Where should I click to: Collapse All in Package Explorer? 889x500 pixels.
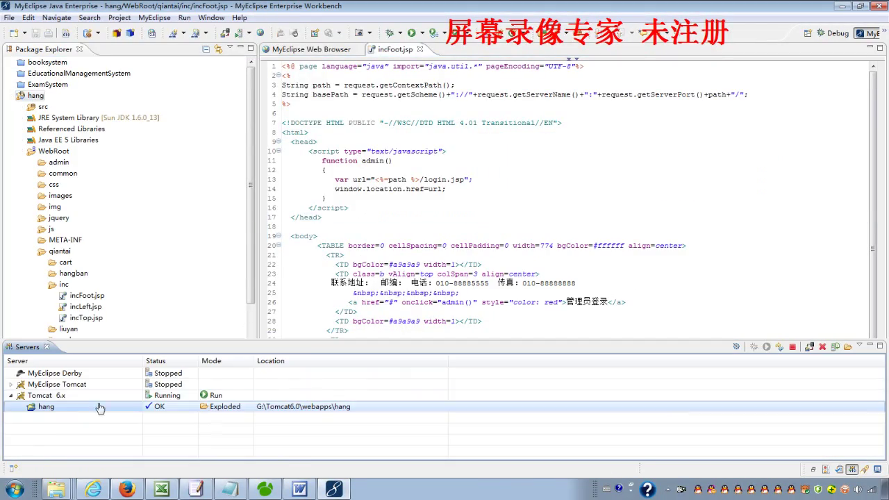[206, 49]
